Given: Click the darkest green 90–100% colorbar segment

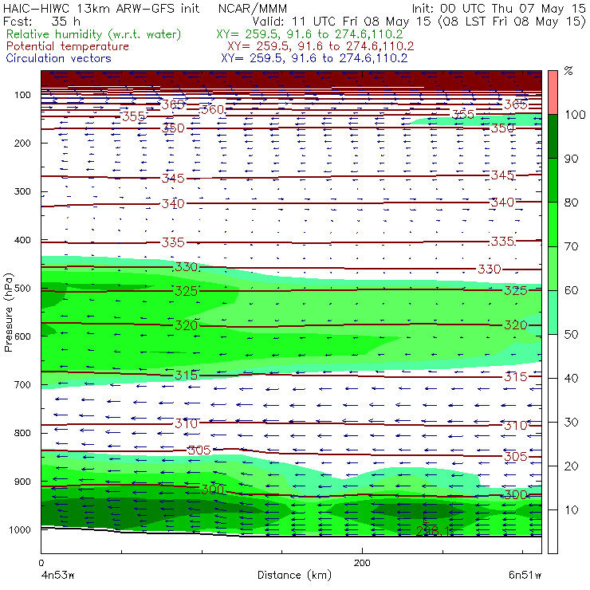Looking at the screenshot, I should [553, 136].
